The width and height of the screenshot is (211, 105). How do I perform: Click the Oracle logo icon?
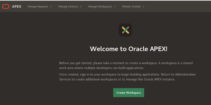click(6, 6)
